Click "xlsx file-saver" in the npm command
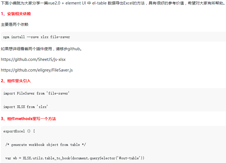Screen dimensions: 226x163 (55, 37)
